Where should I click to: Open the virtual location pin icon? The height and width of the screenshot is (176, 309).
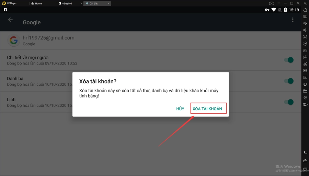point(305,98)
